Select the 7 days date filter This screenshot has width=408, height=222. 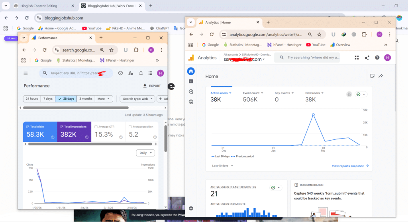48,99
